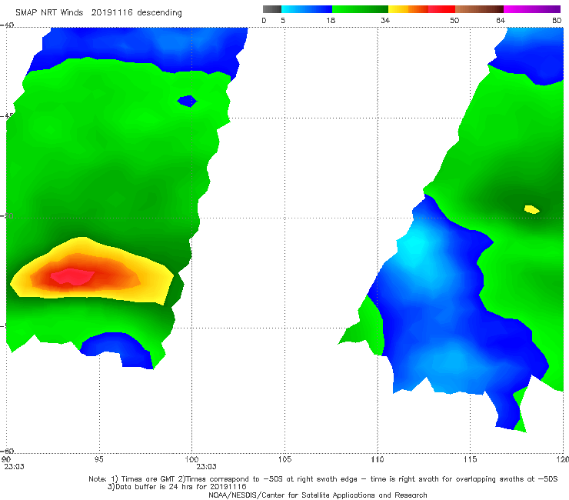Viewport: 569px width, 500px height.
Task: Click the latitude label -40
Action: pyautogui.click(x=7, y=25)
